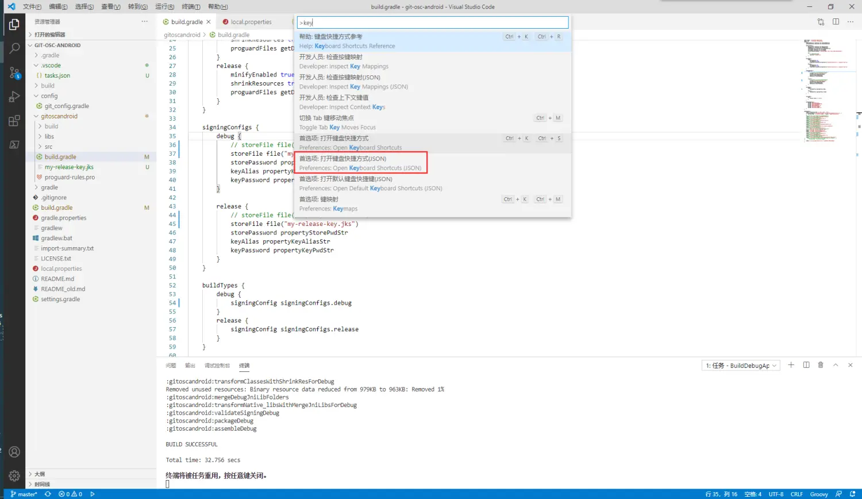Add a new terminal with plus icon

[x=791, y=365]
